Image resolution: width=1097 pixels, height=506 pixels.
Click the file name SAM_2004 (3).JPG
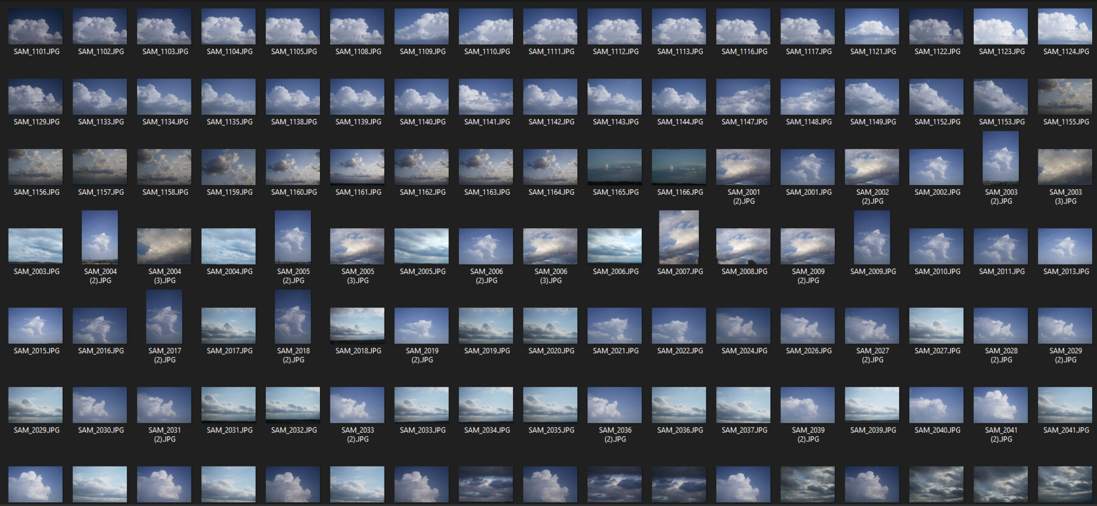(165, 276)
